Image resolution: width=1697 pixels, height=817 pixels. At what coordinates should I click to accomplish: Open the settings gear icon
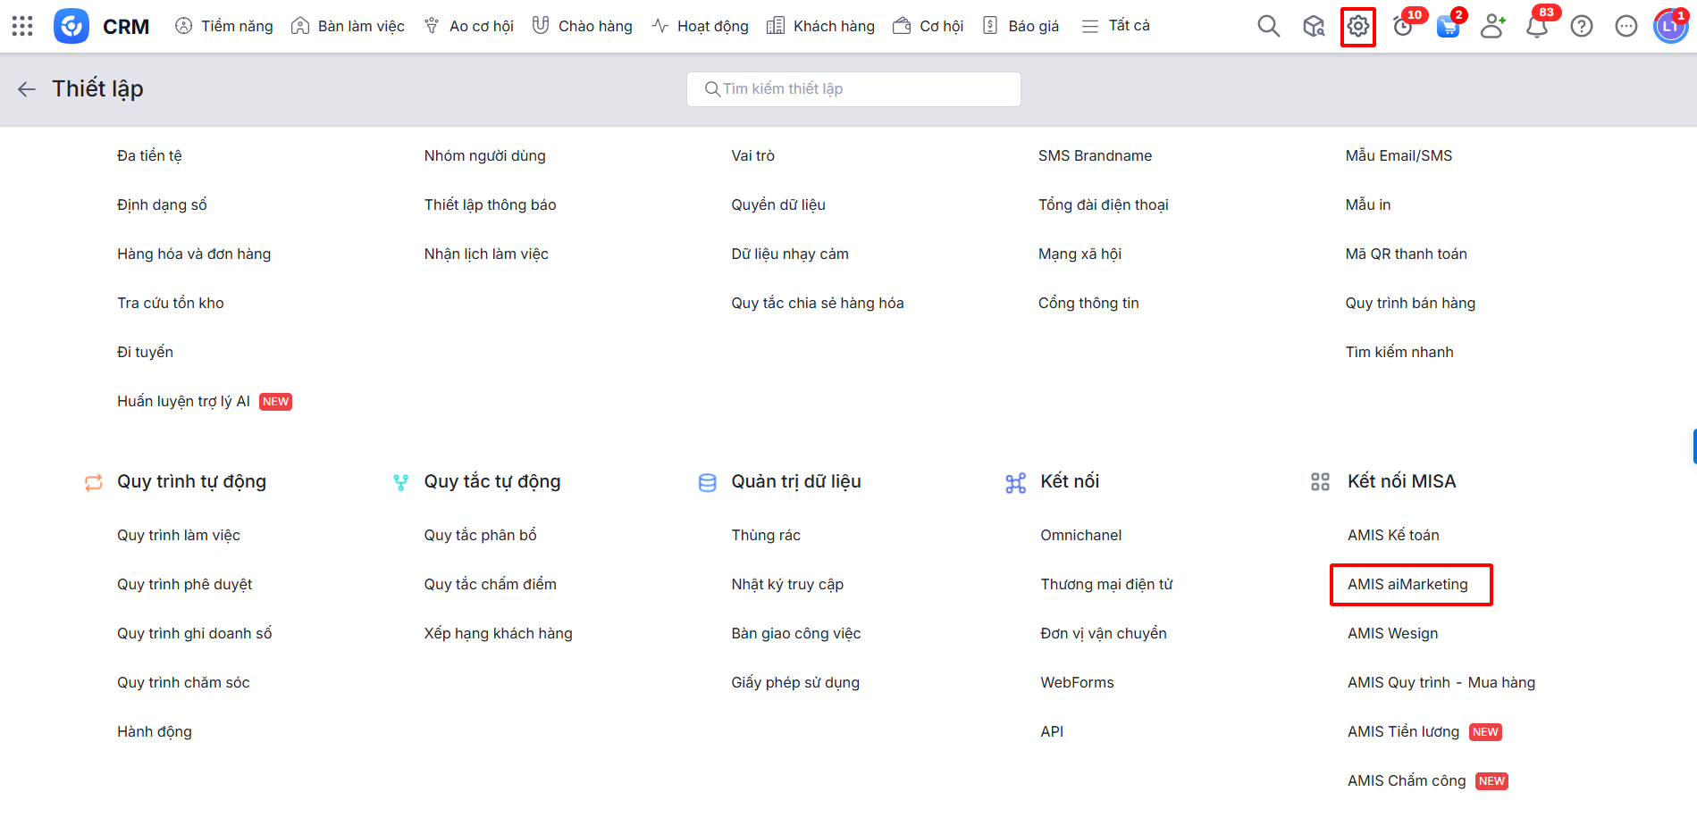point(1357,26)
